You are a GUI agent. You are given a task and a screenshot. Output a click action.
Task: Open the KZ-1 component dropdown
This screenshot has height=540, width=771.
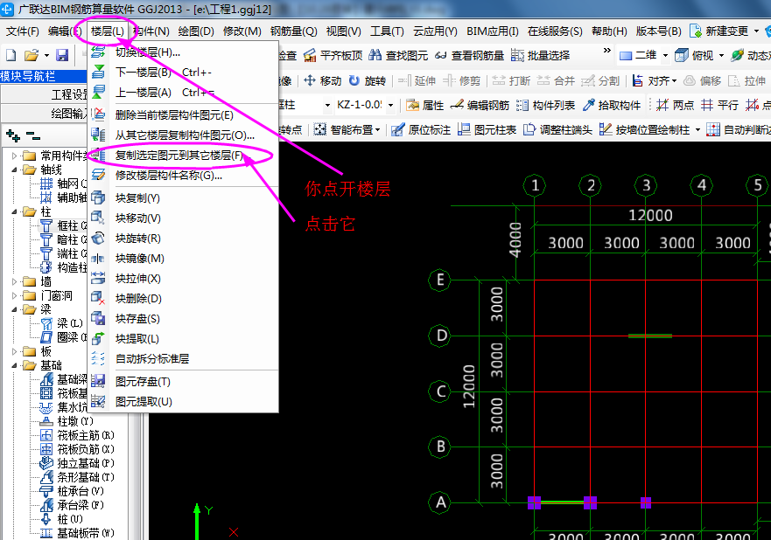tap(391, 105)
